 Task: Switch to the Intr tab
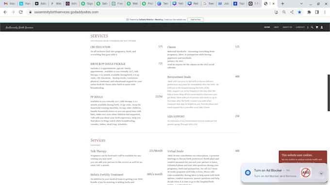click(71, 3)
